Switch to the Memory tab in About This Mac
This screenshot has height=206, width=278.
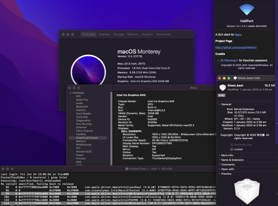(133, 34)
